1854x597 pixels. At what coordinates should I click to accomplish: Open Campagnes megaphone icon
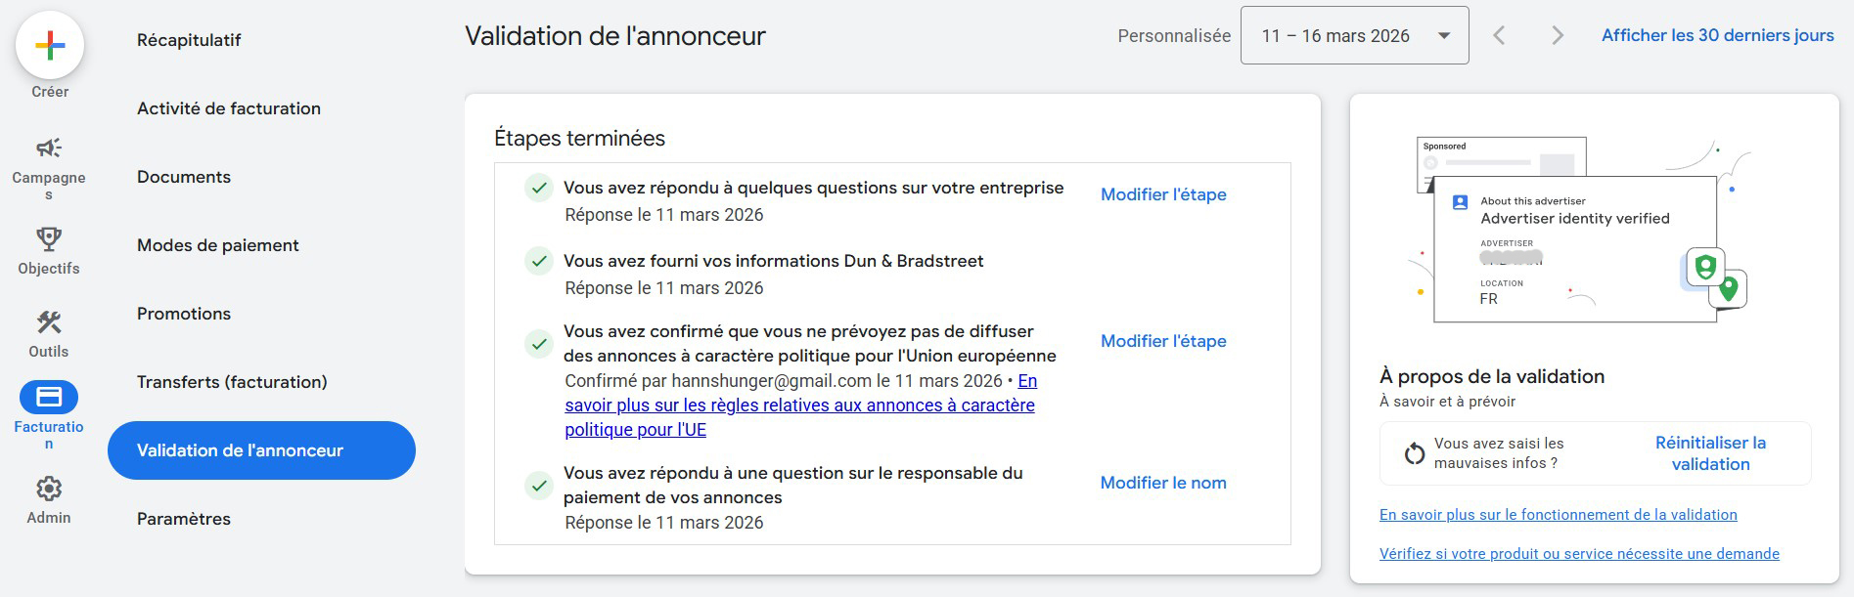click(x=49, y=148)
